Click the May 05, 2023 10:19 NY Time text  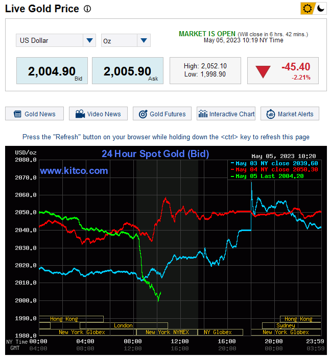click(x=243, y=40)
